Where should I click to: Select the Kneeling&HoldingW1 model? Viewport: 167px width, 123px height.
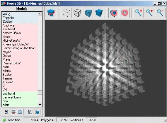point(20,44)
